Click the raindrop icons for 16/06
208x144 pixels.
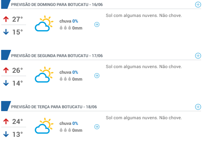65,28
